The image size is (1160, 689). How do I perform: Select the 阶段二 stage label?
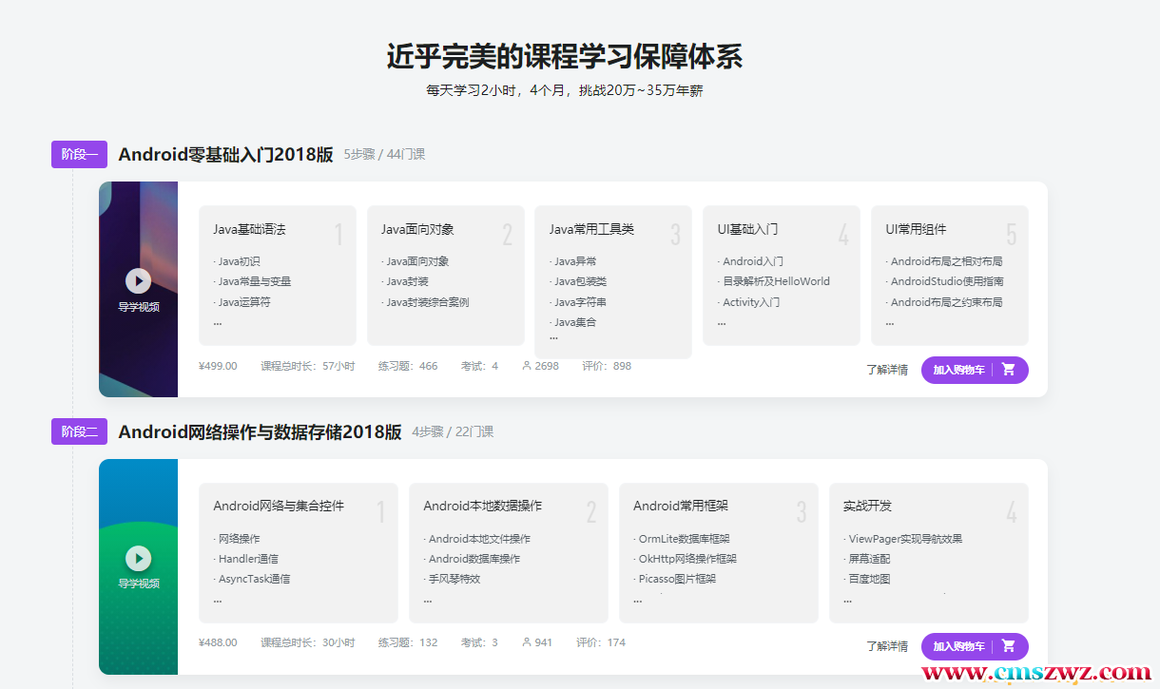(79, 431)
